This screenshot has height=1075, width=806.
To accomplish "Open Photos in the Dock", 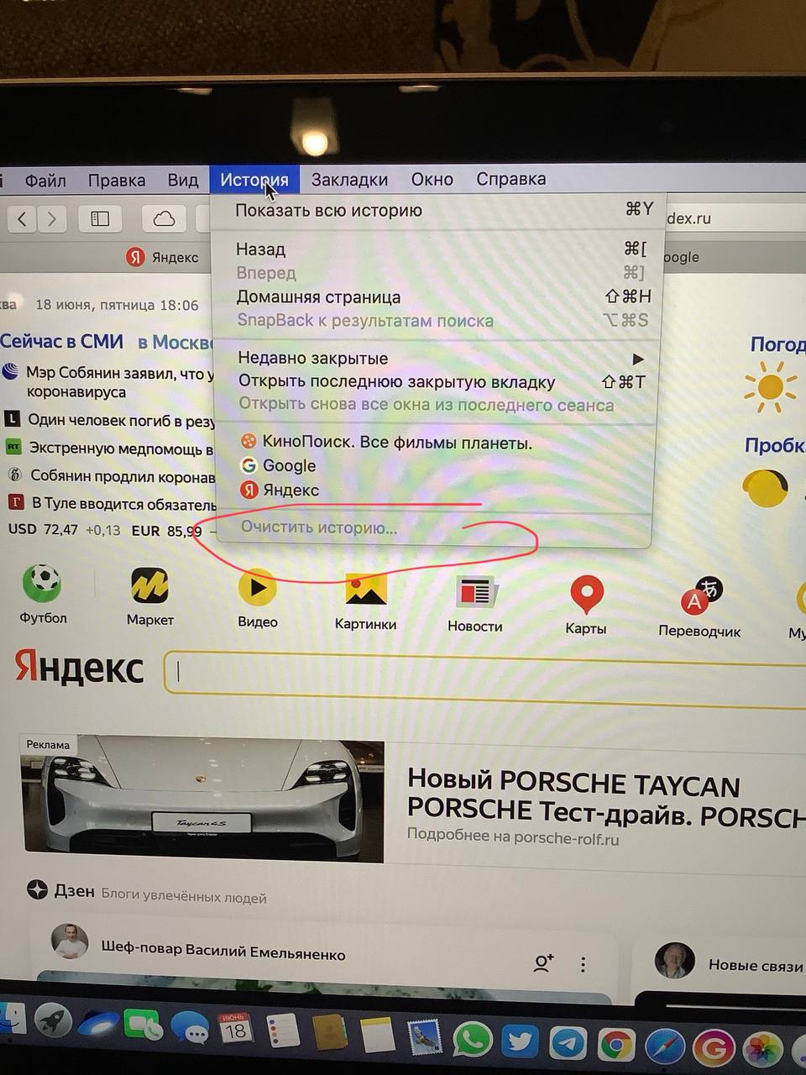I will point(763,1050).
